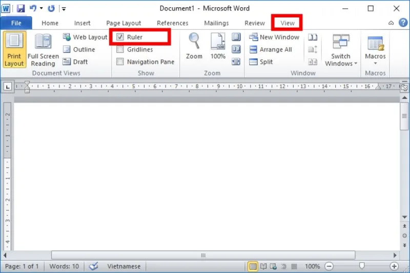Image resolution: width=410 pixels, height=273 pixels.
Task: Click the horizontal scroll left arrow
Action: (5, 255)
